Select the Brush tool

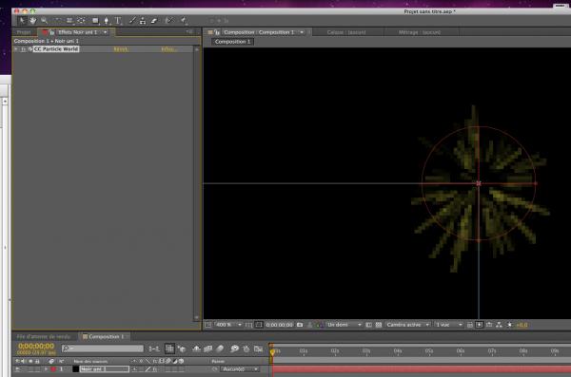132,21
